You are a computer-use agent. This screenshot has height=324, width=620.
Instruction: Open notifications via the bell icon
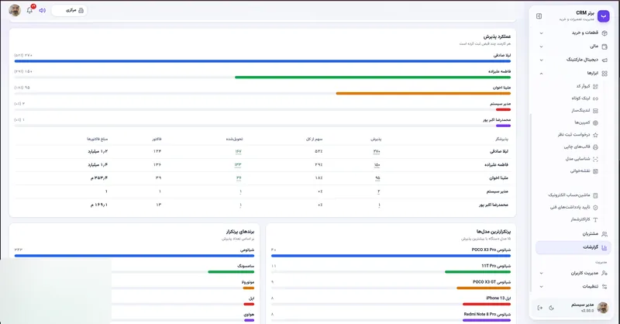[29, 10]
